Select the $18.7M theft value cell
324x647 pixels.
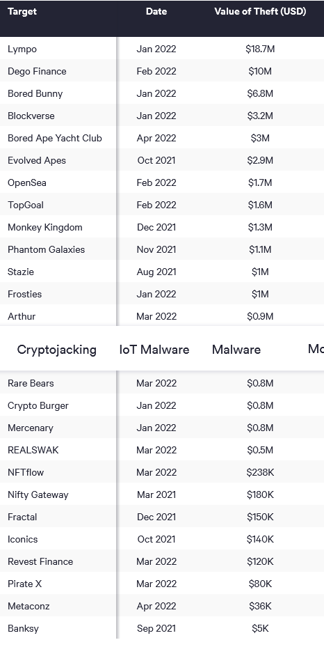pos(260,49)
